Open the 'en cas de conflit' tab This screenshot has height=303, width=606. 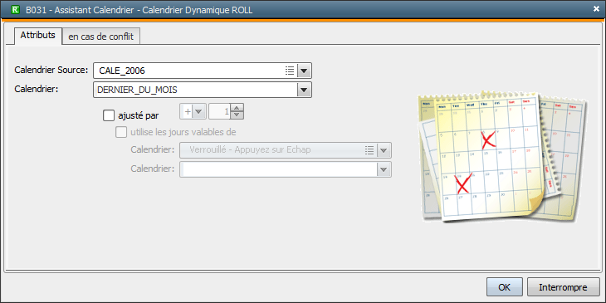click(101, 37)
